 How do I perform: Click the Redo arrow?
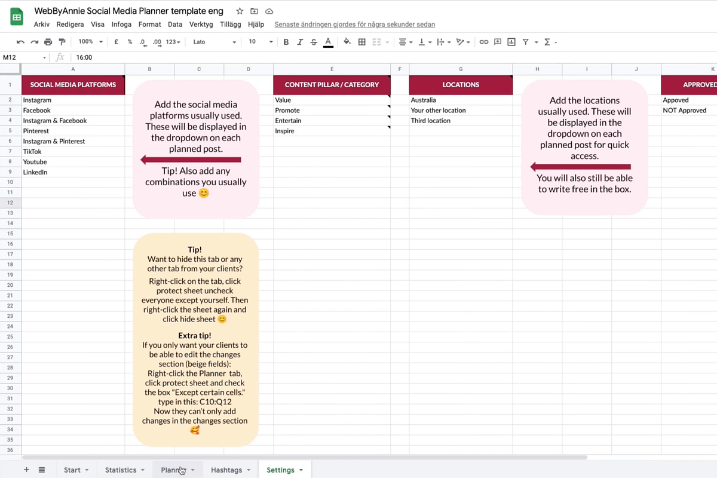coord(35,42)
